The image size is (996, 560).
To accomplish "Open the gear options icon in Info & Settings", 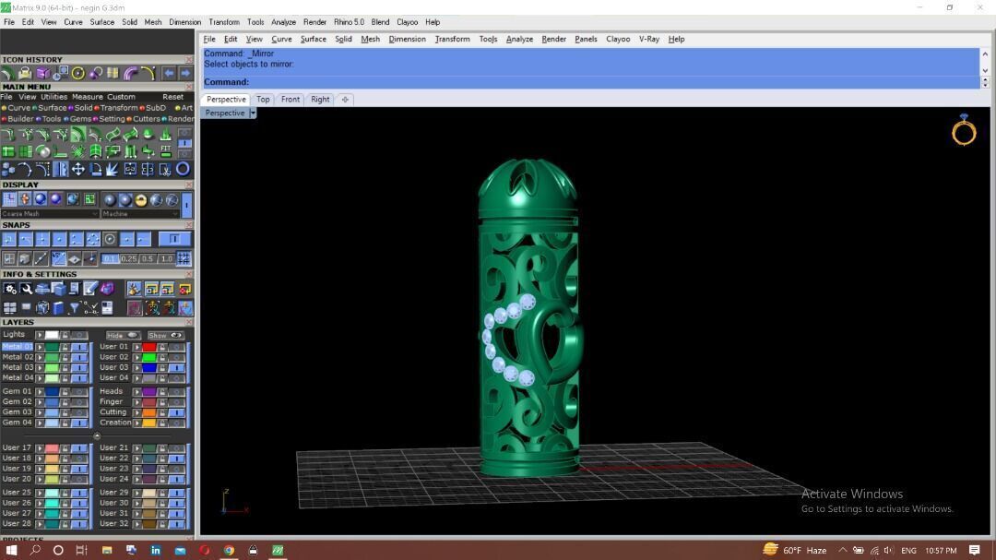I will pos(10,289).
